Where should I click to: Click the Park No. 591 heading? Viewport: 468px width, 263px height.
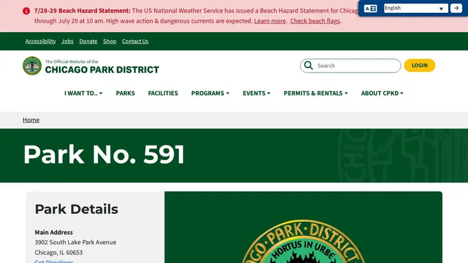[104, 154]
